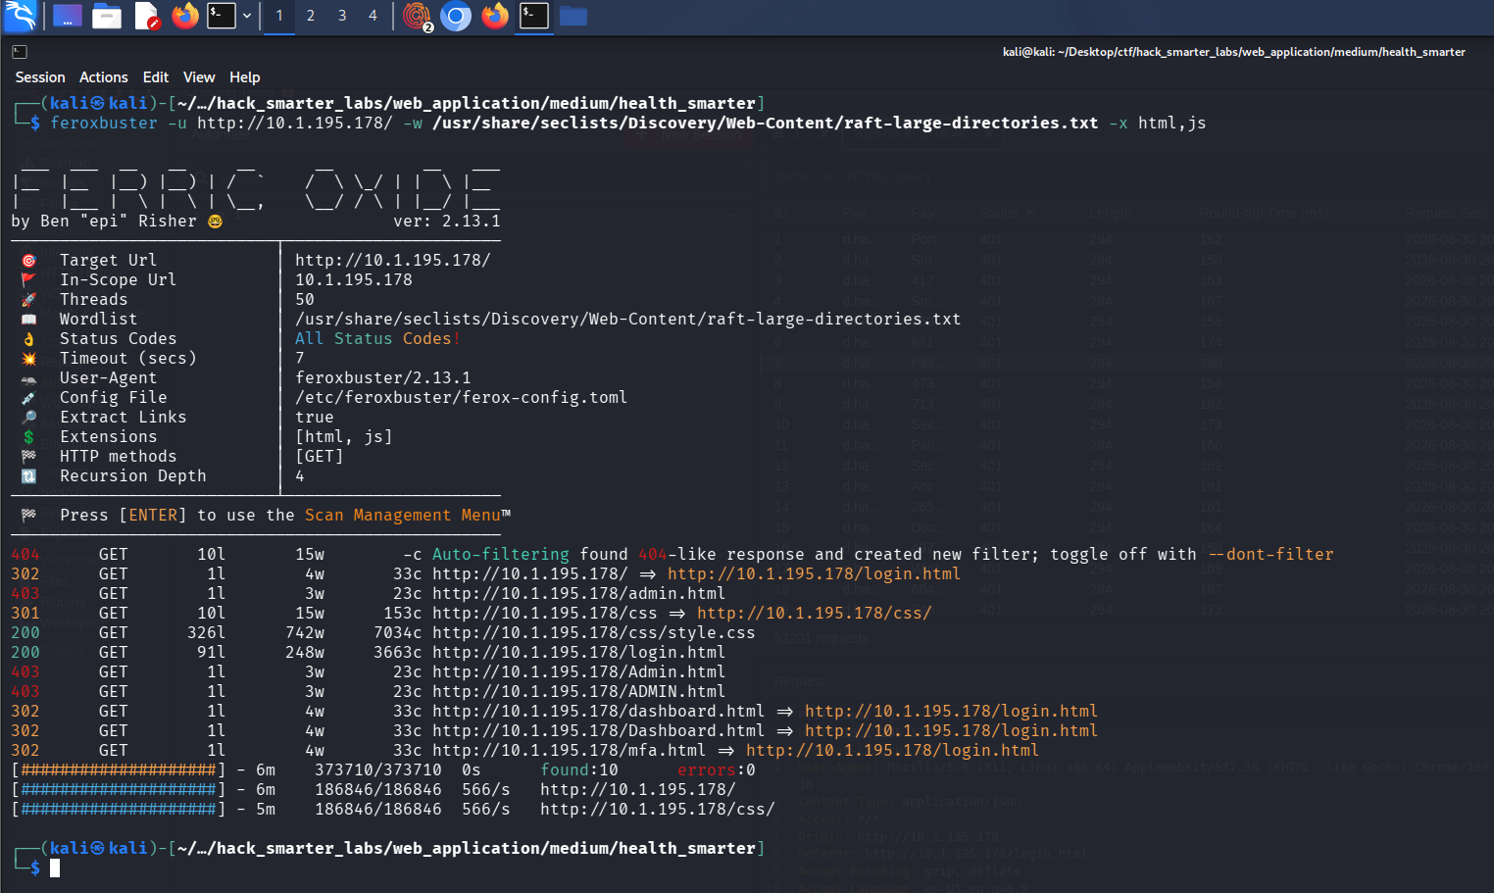Open the Kali Linux applications menu

[x=21, y=16]
